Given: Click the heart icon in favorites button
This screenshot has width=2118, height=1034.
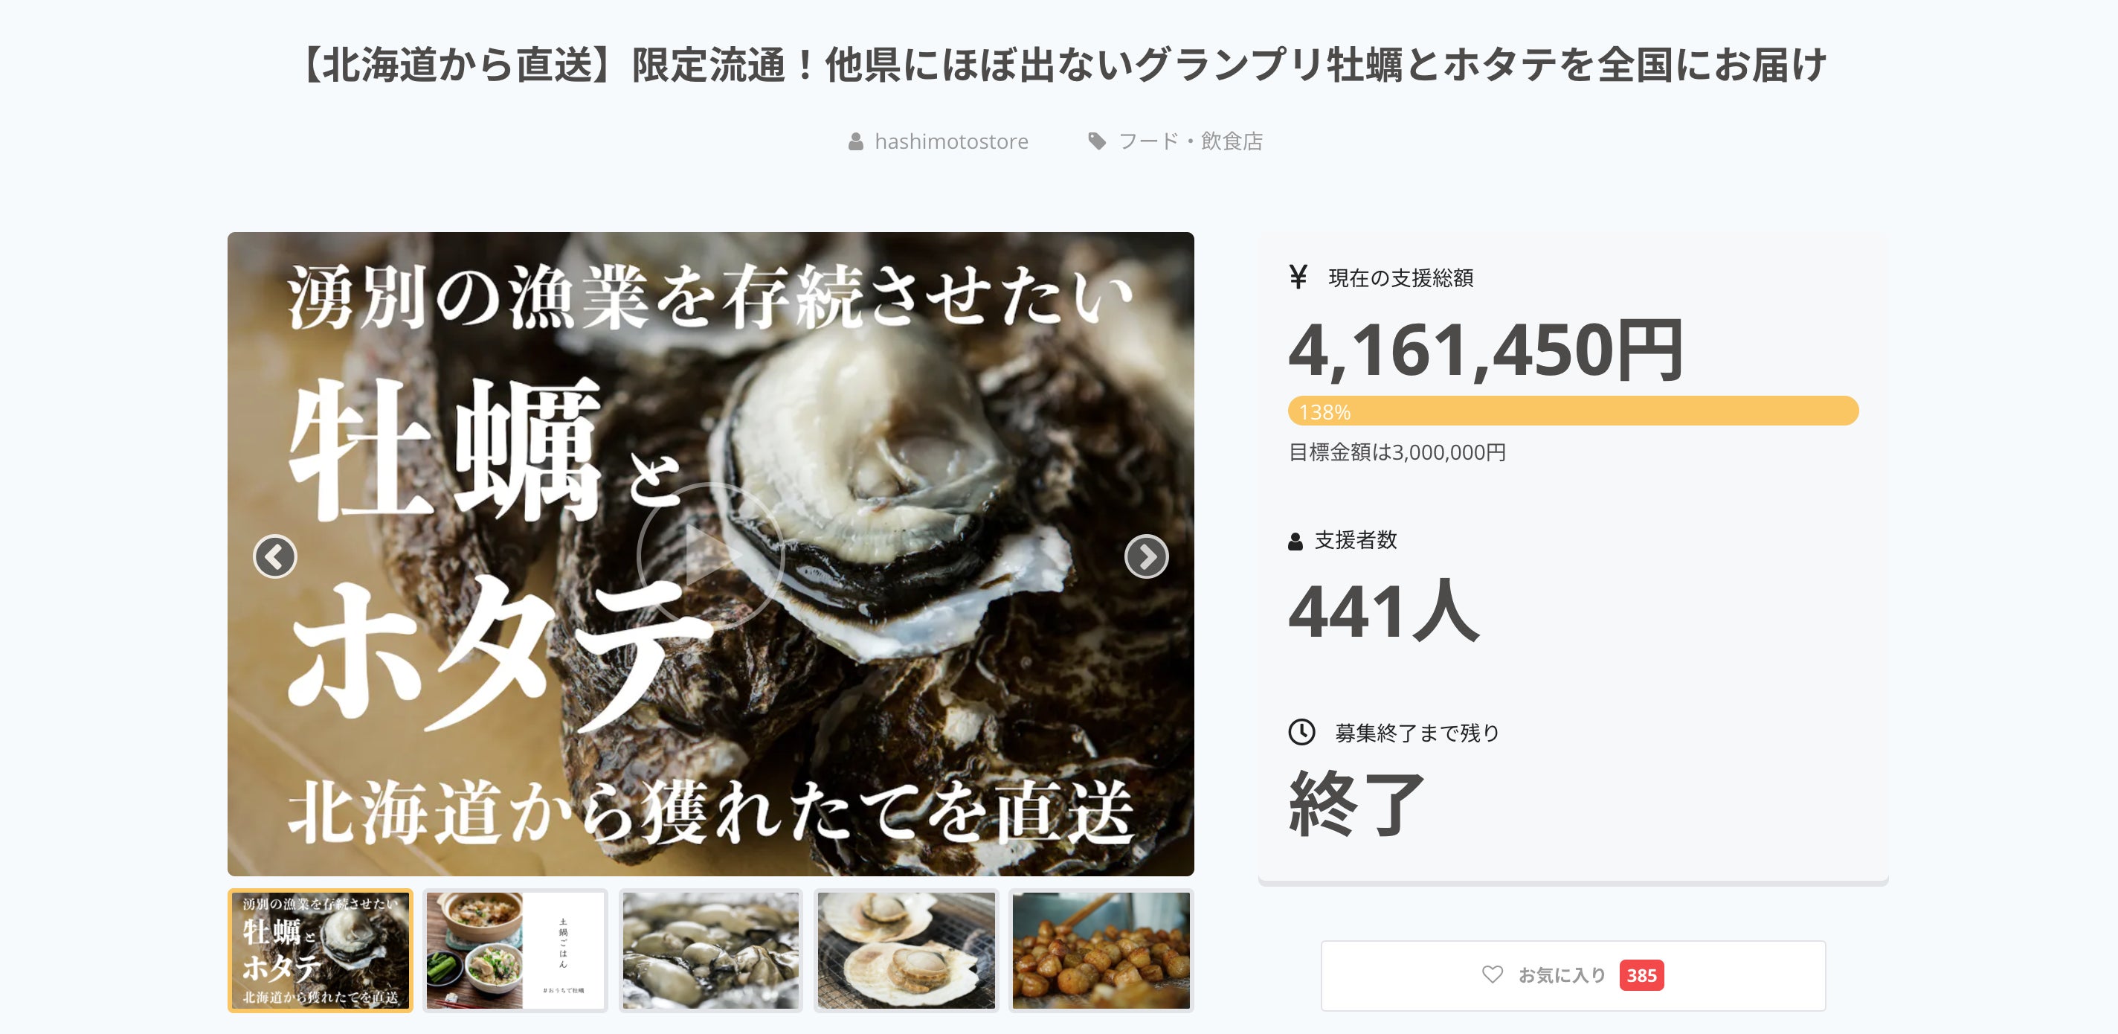Looking at the screenshot, I should [1493, 974].
